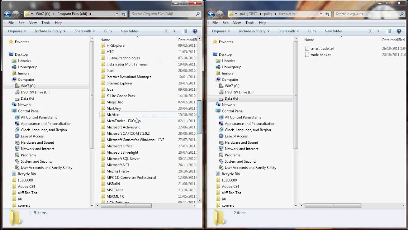This screenshot has height=230, width=408.
Task: Select Microsoft SQL Server folder
Action: pos(123,158)
